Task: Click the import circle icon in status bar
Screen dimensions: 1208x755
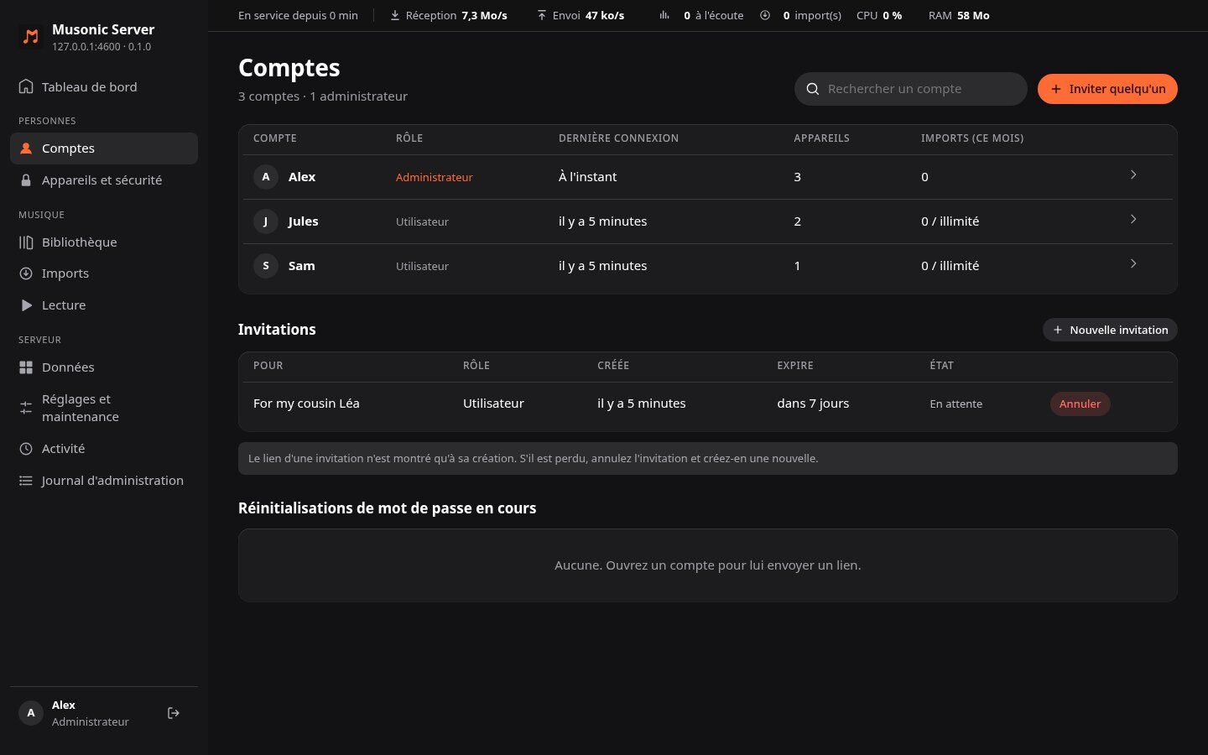Action: coord(765,16)
